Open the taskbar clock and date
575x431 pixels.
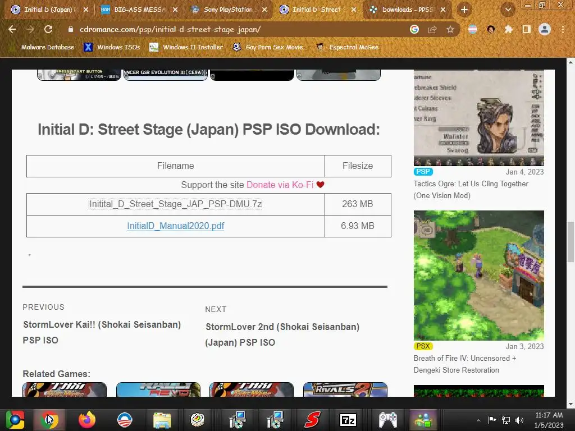[549, 420]
